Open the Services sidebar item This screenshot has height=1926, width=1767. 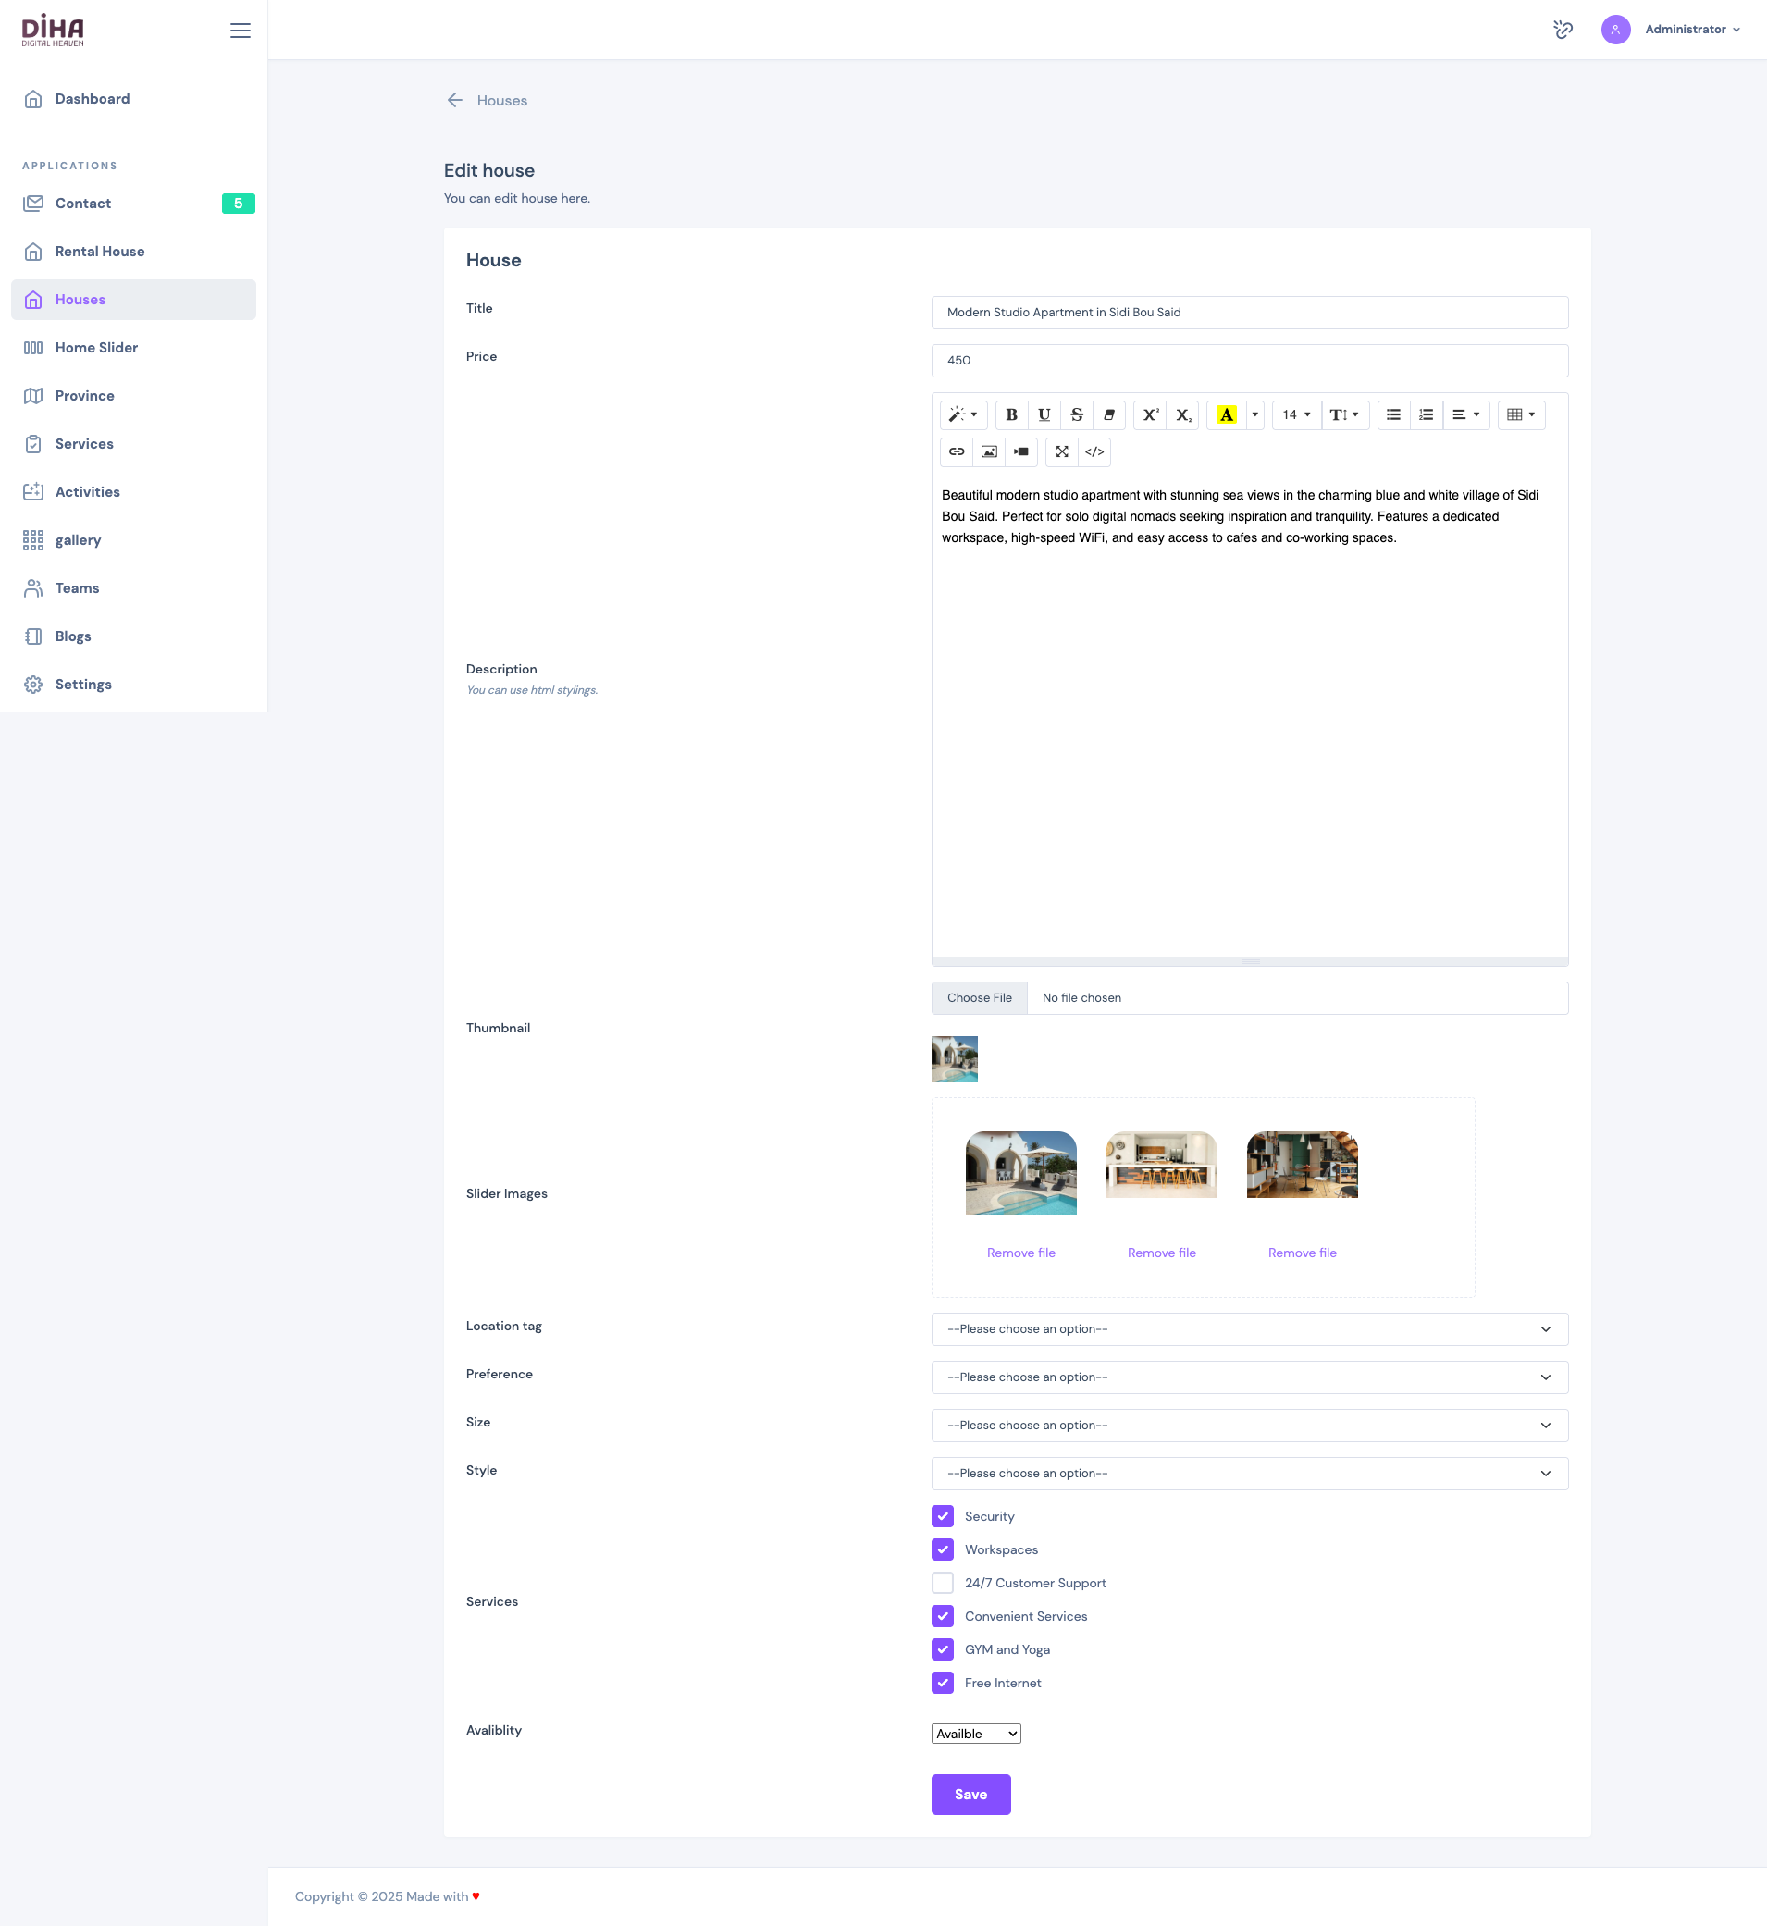coord(133,444)
